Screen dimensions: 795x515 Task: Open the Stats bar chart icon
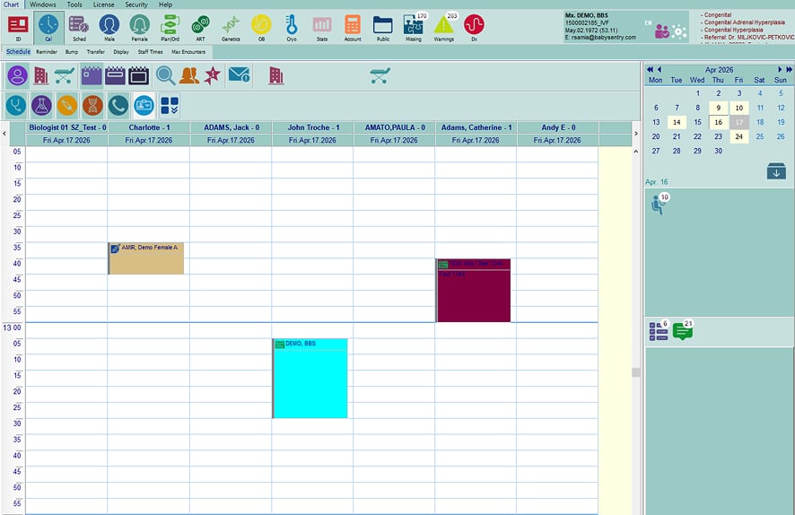[322, 28]
